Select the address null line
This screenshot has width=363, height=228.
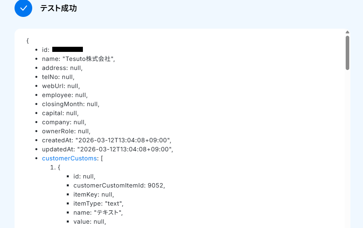pyautogui.click(x=62, y=68)
